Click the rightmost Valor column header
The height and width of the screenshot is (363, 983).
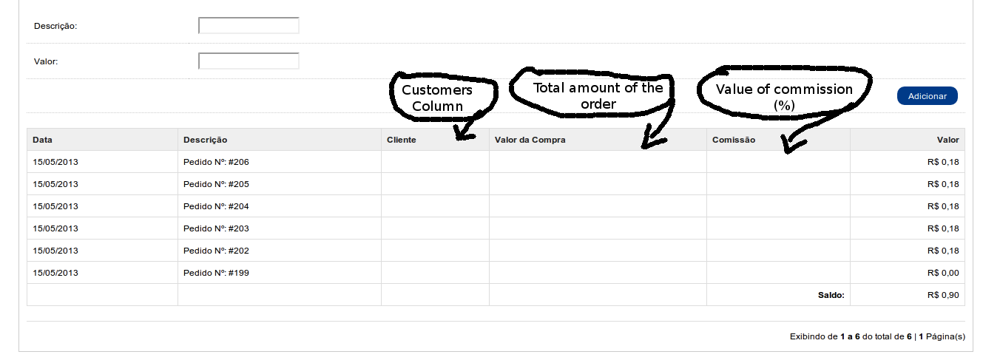[908, 140]
